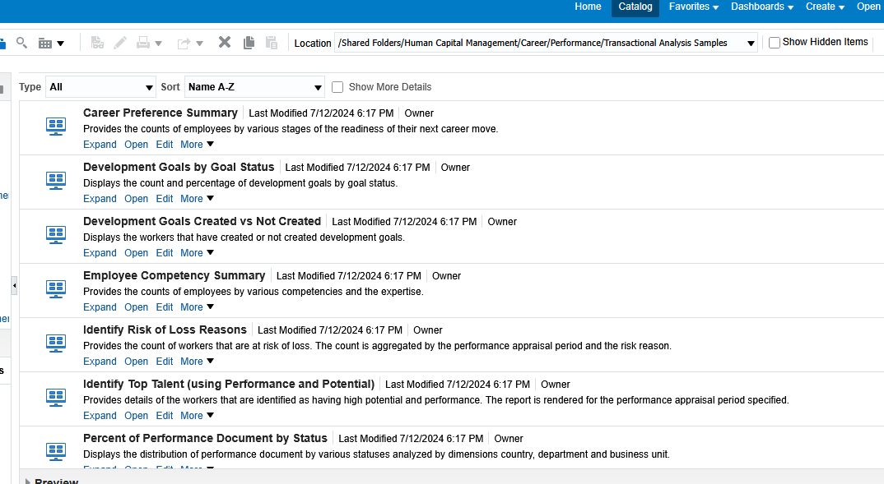Open Development Goals by Goal Status

tap(137, 199)
